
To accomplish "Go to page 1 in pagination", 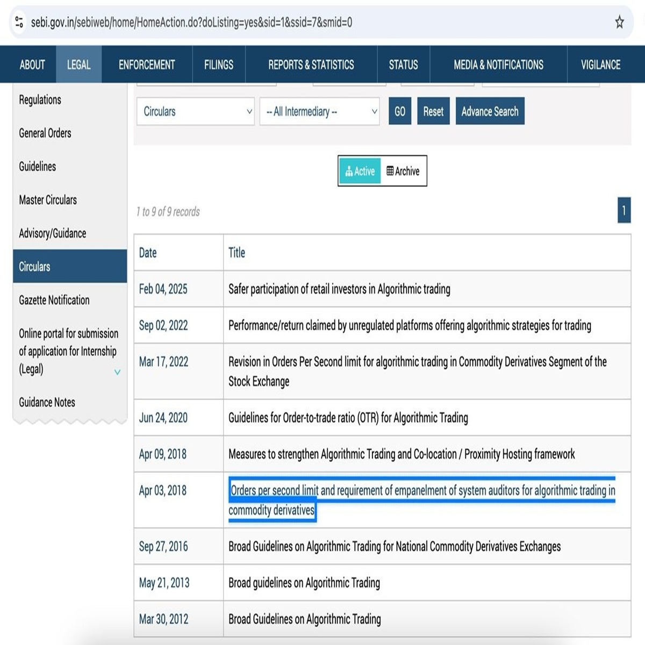I will click(623, 210).
